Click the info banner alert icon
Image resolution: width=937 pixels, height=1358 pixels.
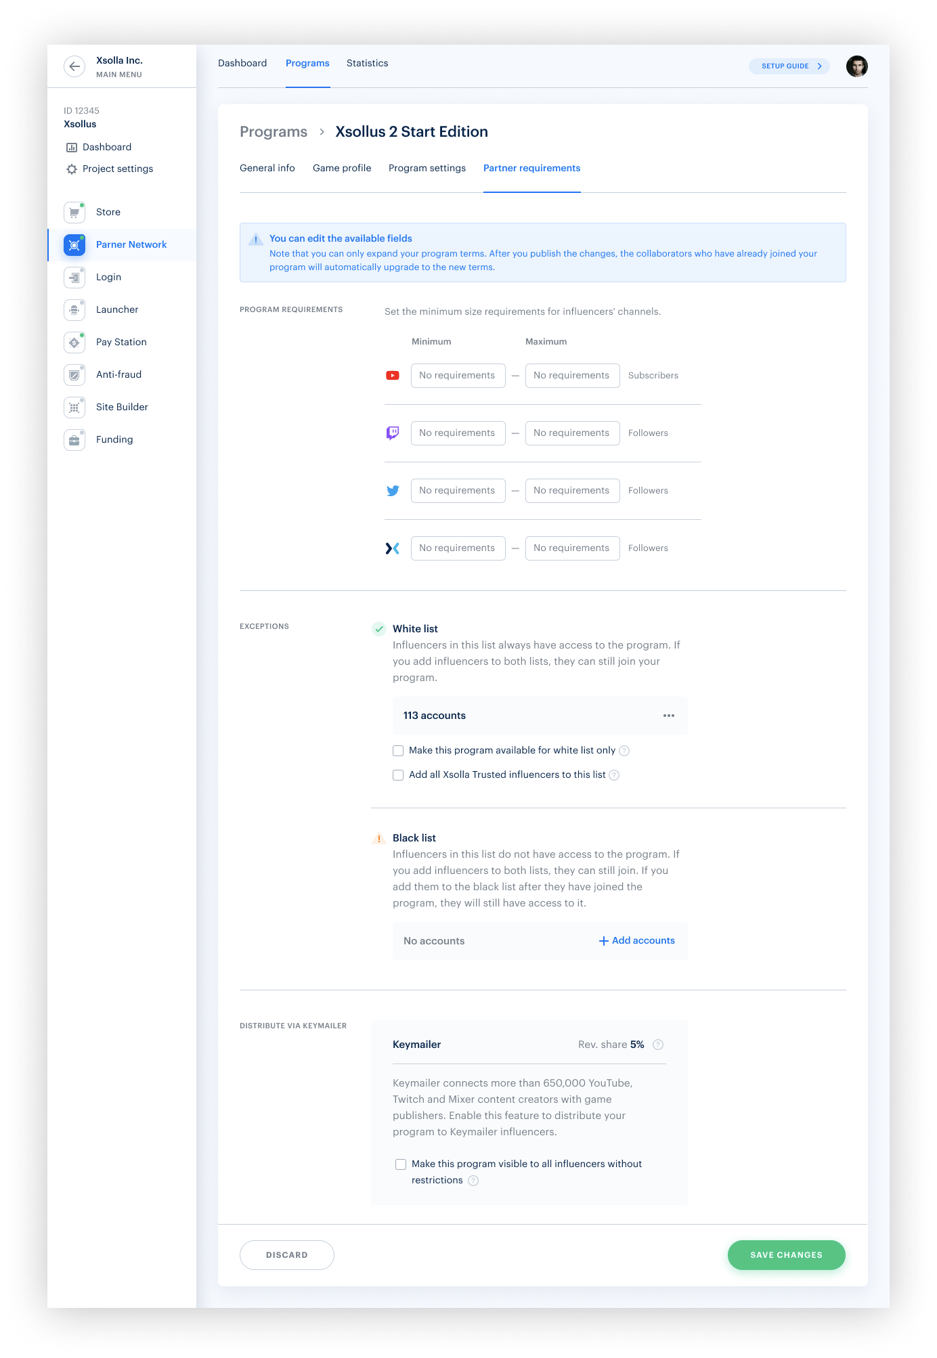click(x=256, y=239)
